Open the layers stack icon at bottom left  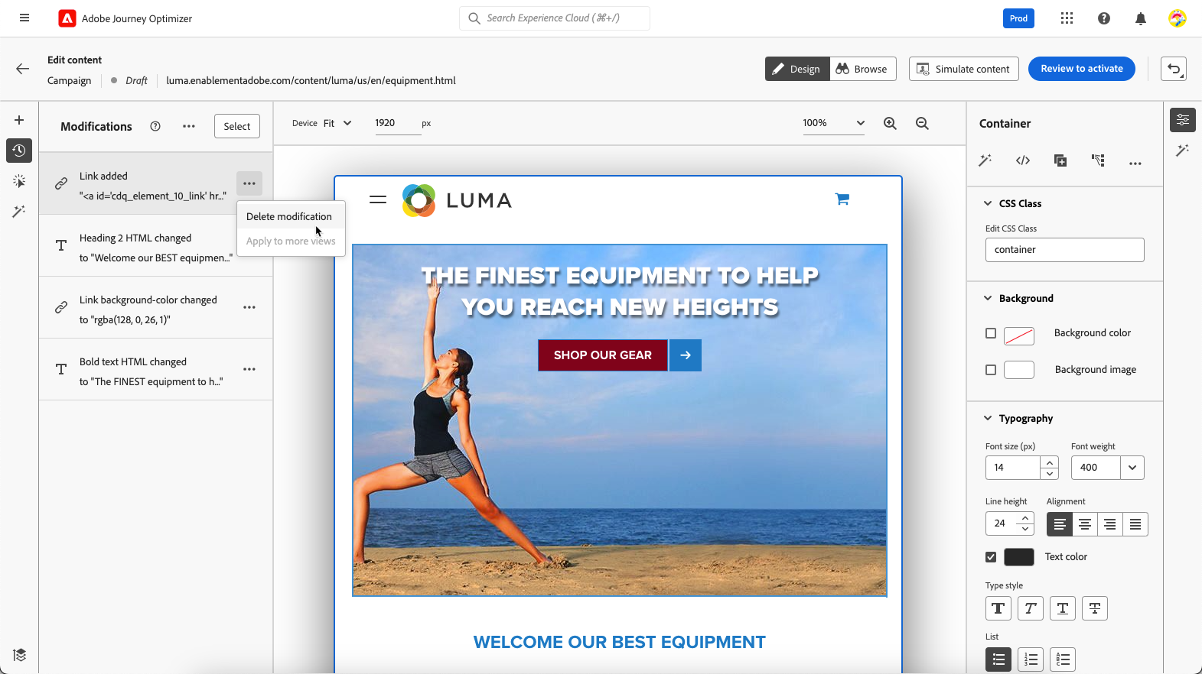click(x=19, y=655)
